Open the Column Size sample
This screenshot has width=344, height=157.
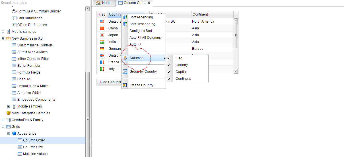(33, 147)
